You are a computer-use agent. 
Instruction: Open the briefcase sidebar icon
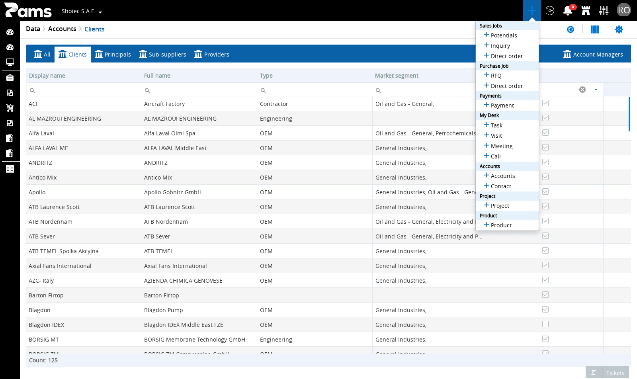(x=10, y=78)
